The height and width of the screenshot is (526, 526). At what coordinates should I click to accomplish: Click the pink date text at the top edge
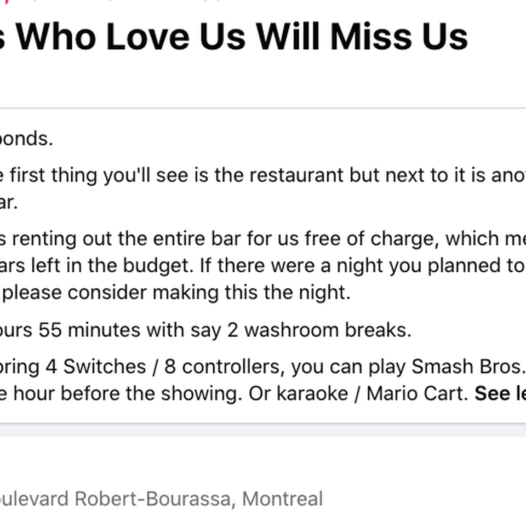pyautogui.click(x=111, y=1)
